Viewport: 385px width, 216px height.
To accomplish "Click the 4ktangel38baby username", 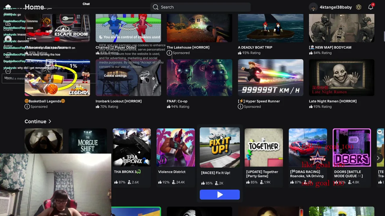I will pos(336,7).
